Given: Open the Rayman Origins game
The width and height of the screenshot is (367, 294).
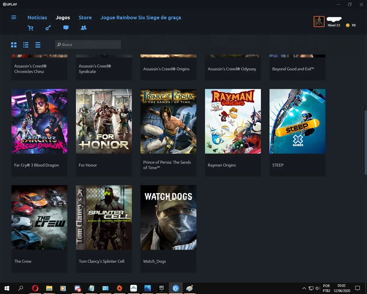Looking at the screenshot, I should click(233, 133).
